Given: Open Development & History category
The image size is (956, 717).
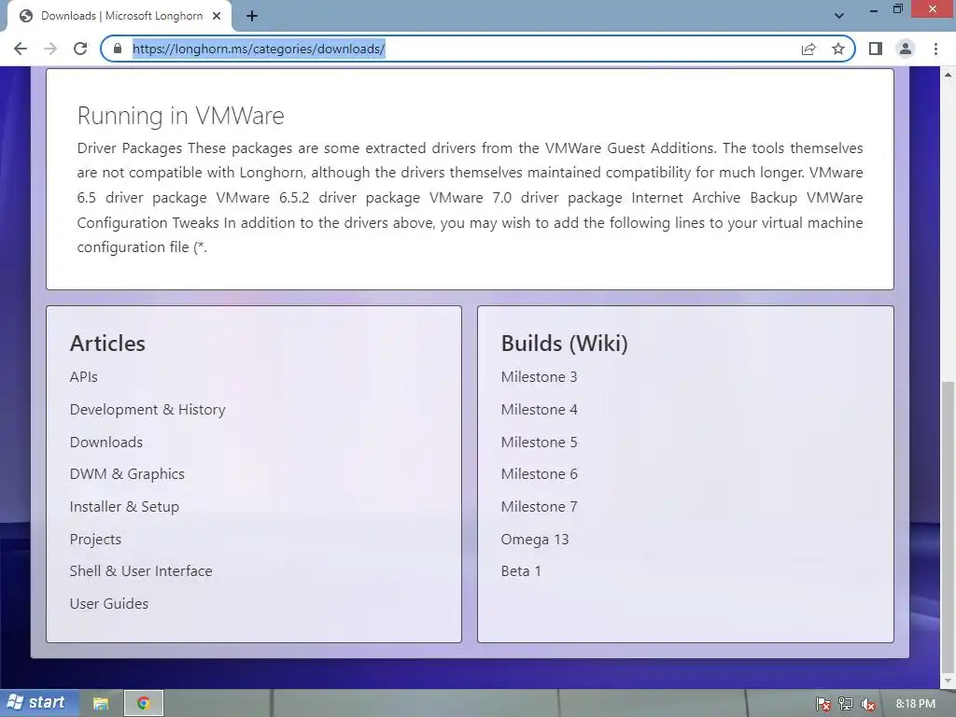Looking at the screenshot, I should coord(148,410).
